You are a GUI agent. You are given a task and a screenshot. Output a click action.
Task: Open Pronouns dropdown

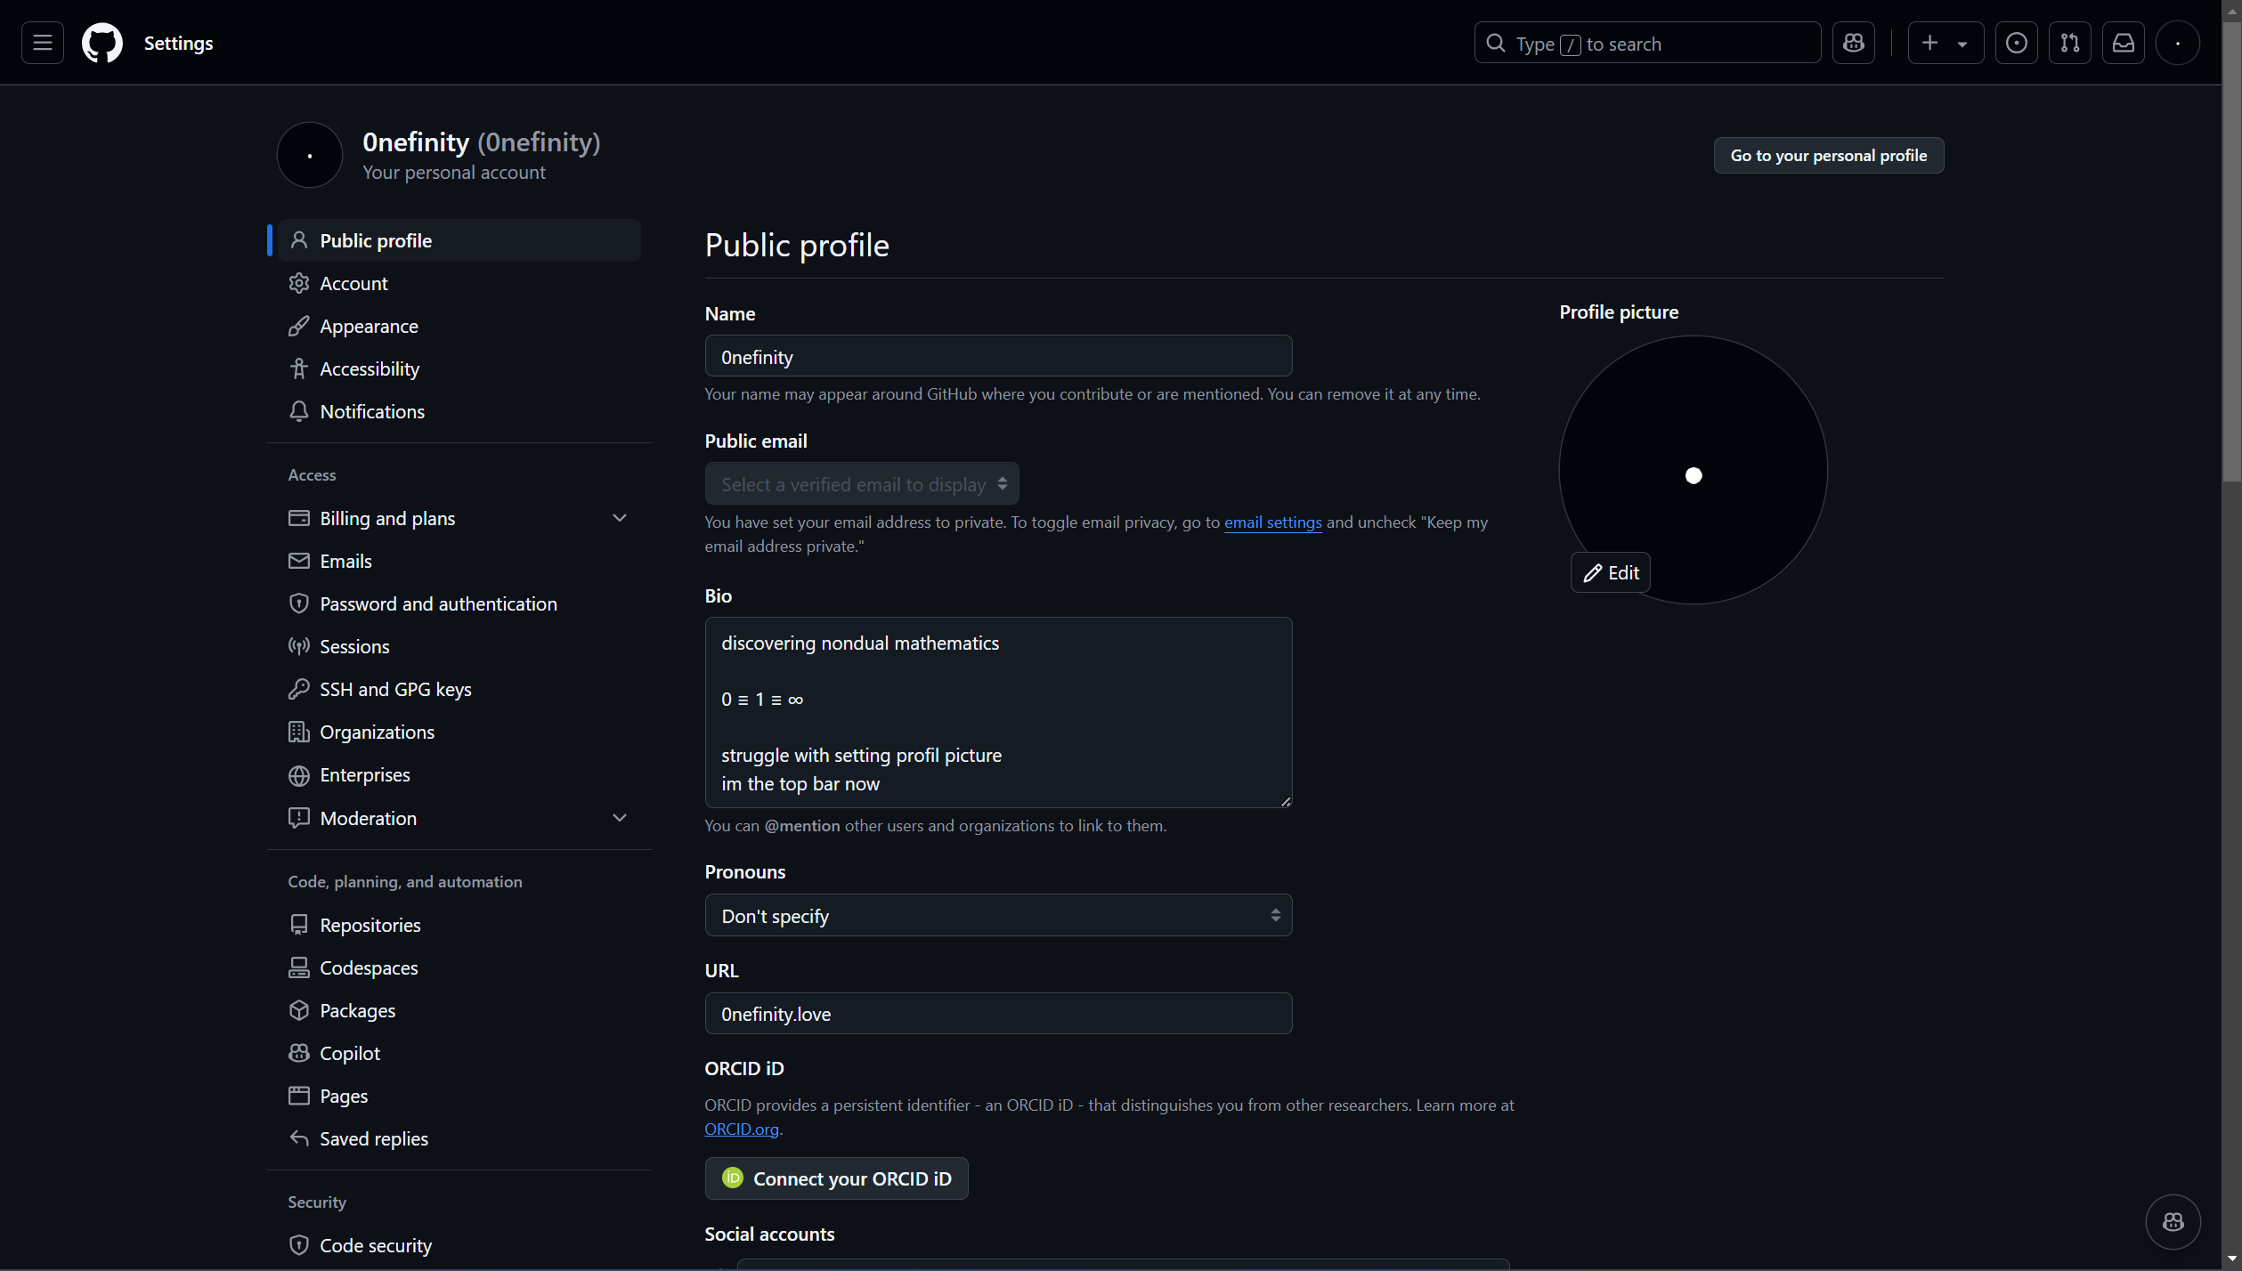click(x=998, y=915)
